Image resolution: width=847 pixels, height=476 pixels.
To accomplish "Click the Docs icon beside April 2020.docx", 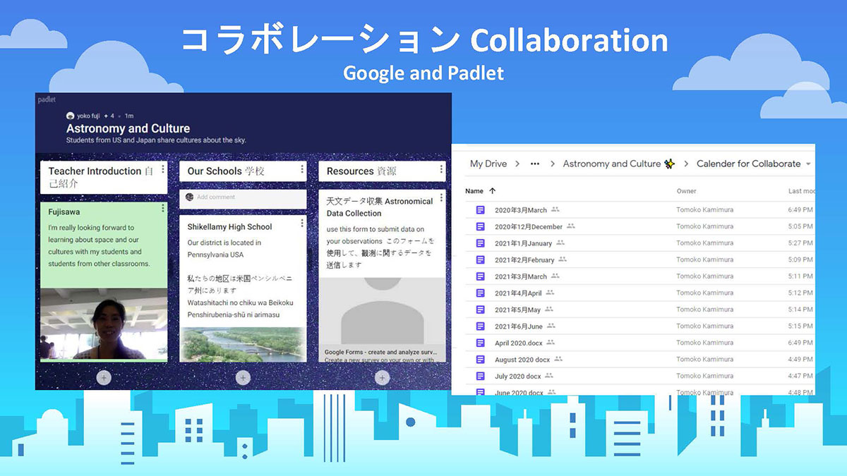I will click(481, 343).
